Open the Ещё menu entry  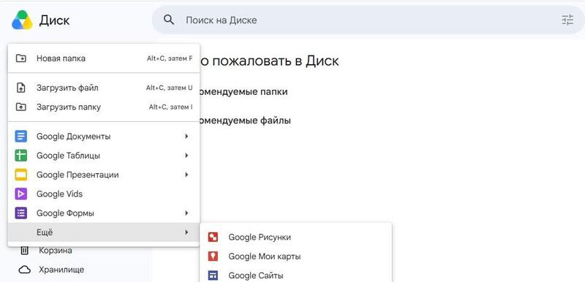(104, 232)
